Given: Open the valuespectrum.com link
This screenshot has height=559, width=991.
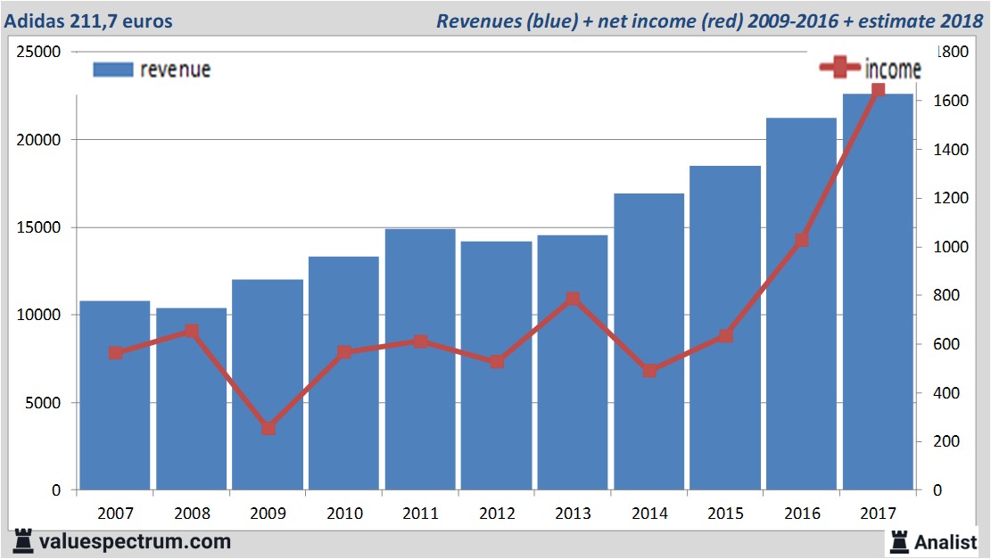Looking at the screenshot, I should tap(135, 541).
